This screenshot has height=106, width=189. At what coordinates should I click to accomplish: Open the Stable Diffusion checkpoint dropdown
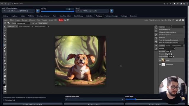click(x=18, y=11)
